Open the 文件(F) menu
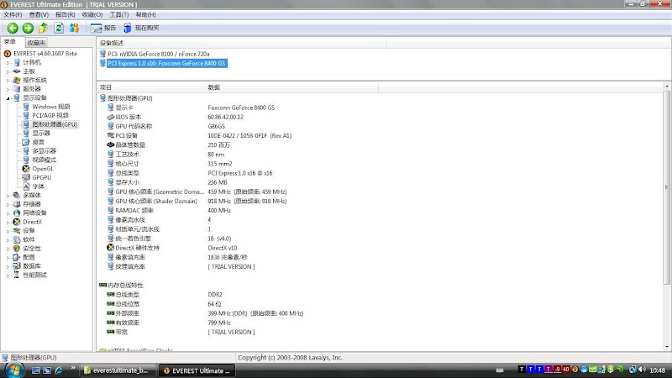 pos(13,14)
